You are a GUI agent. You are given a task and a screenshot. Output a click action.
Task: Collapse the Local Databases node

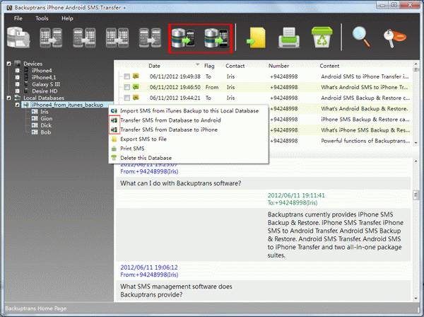8,98
